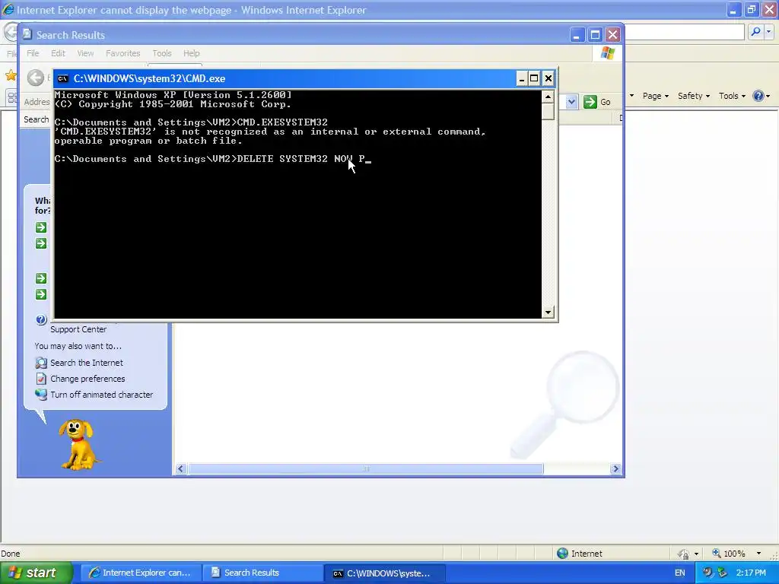
Task: Click Search the Internet icon
Action: (41, 363)
